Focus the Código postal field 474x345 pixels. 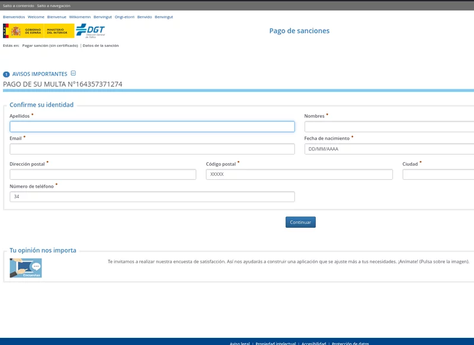(x=299, y=175)
